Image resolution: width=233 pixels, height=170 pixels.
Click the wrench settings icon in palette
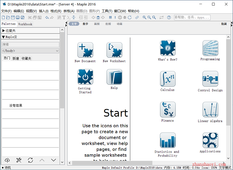pyautogui.click(x=19, y=160)
